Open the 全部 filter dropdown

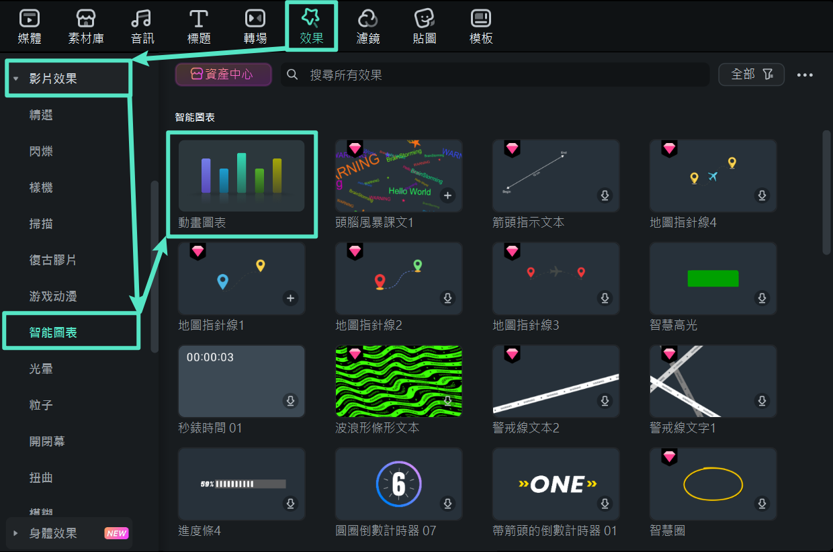pos(751,75)
